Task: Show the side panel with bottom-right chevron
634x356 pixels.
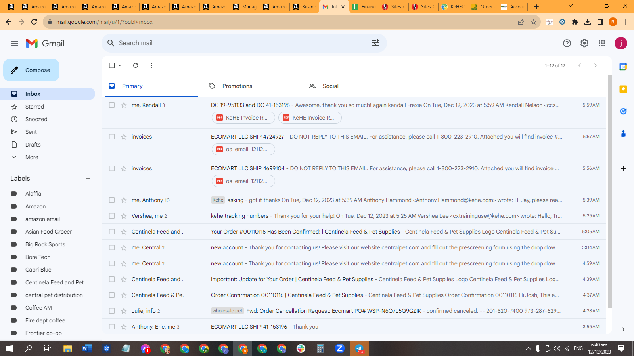Action: [x=623, y=329]
